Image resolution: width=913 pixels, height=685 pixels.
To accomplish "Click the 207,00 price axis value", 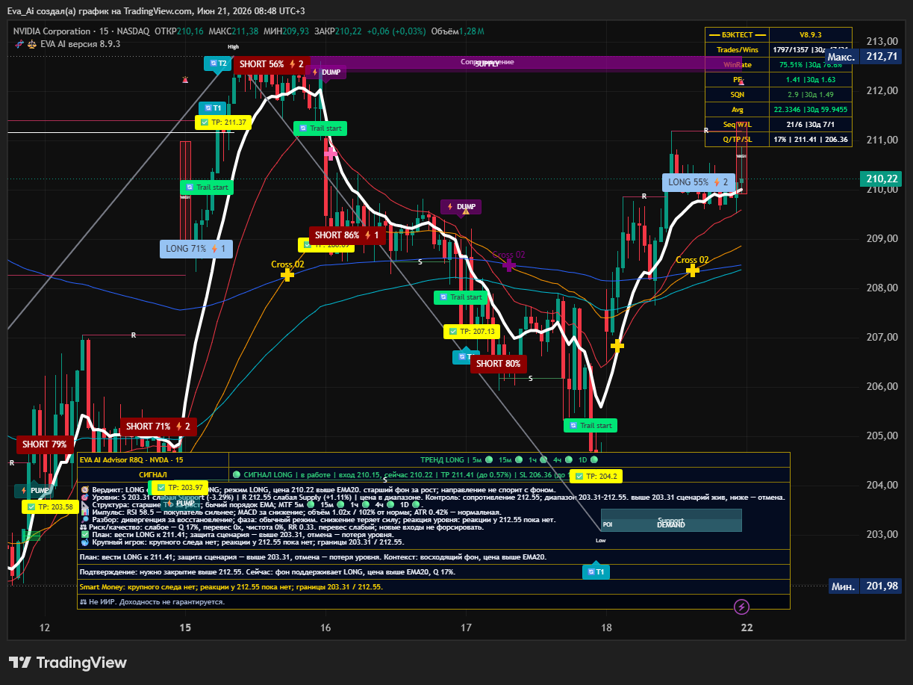I will point(881,337).
